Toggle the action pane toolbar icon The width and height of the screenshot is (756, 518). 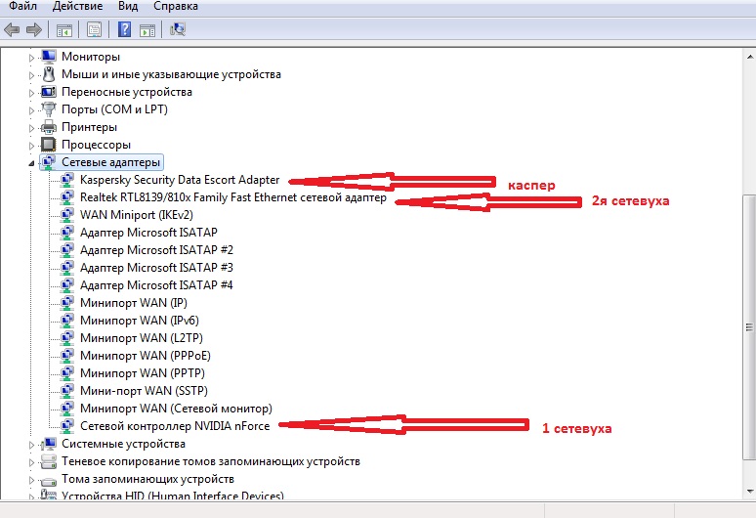tap(147, 30)
